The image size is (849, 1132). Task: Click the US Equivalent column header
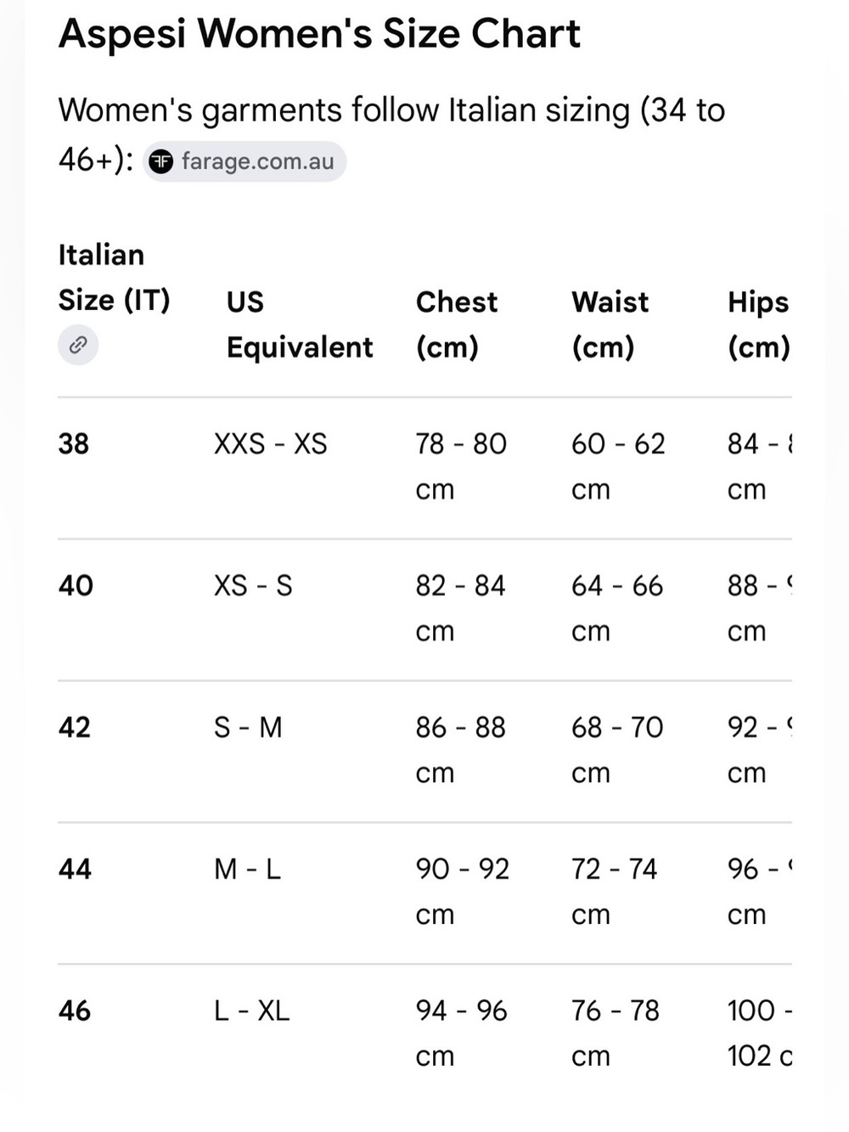(300, 324)
